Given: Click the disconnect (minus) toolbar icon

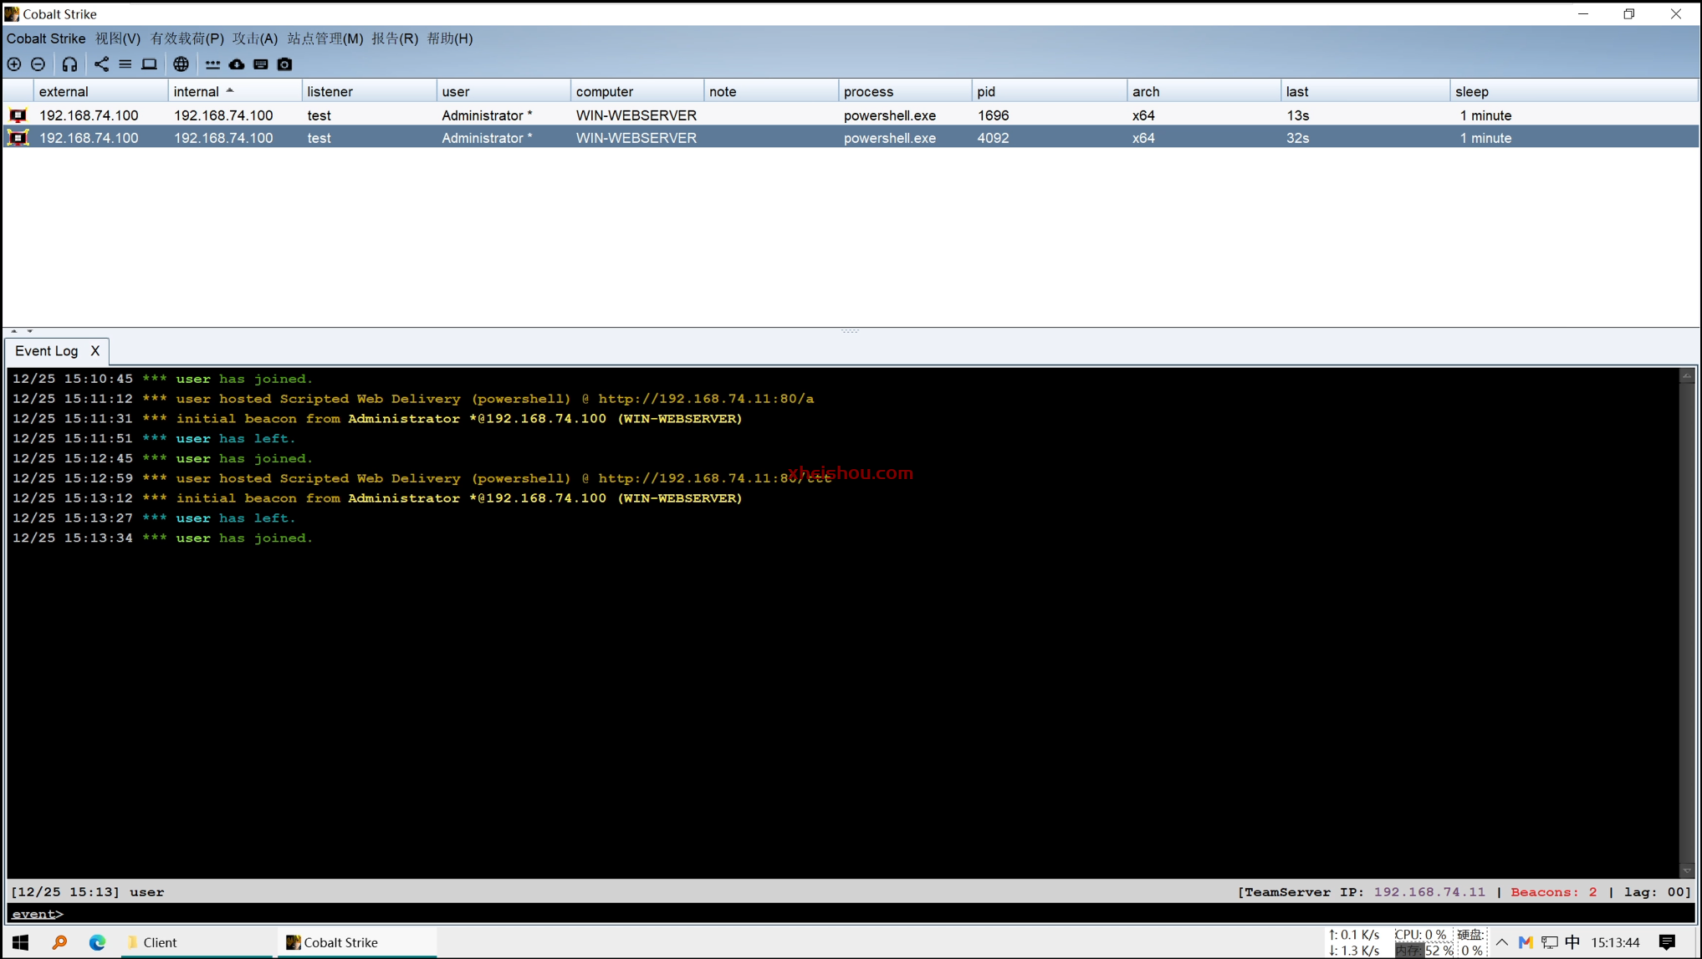Looking at the screenshot, I should click(38, 64).
